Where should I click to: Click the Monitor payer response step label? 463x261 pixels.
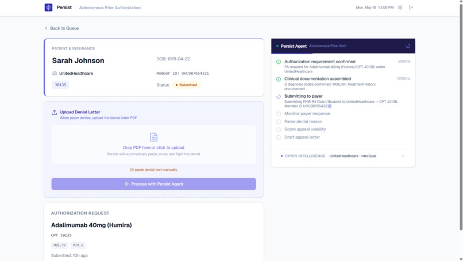[307, 113]
